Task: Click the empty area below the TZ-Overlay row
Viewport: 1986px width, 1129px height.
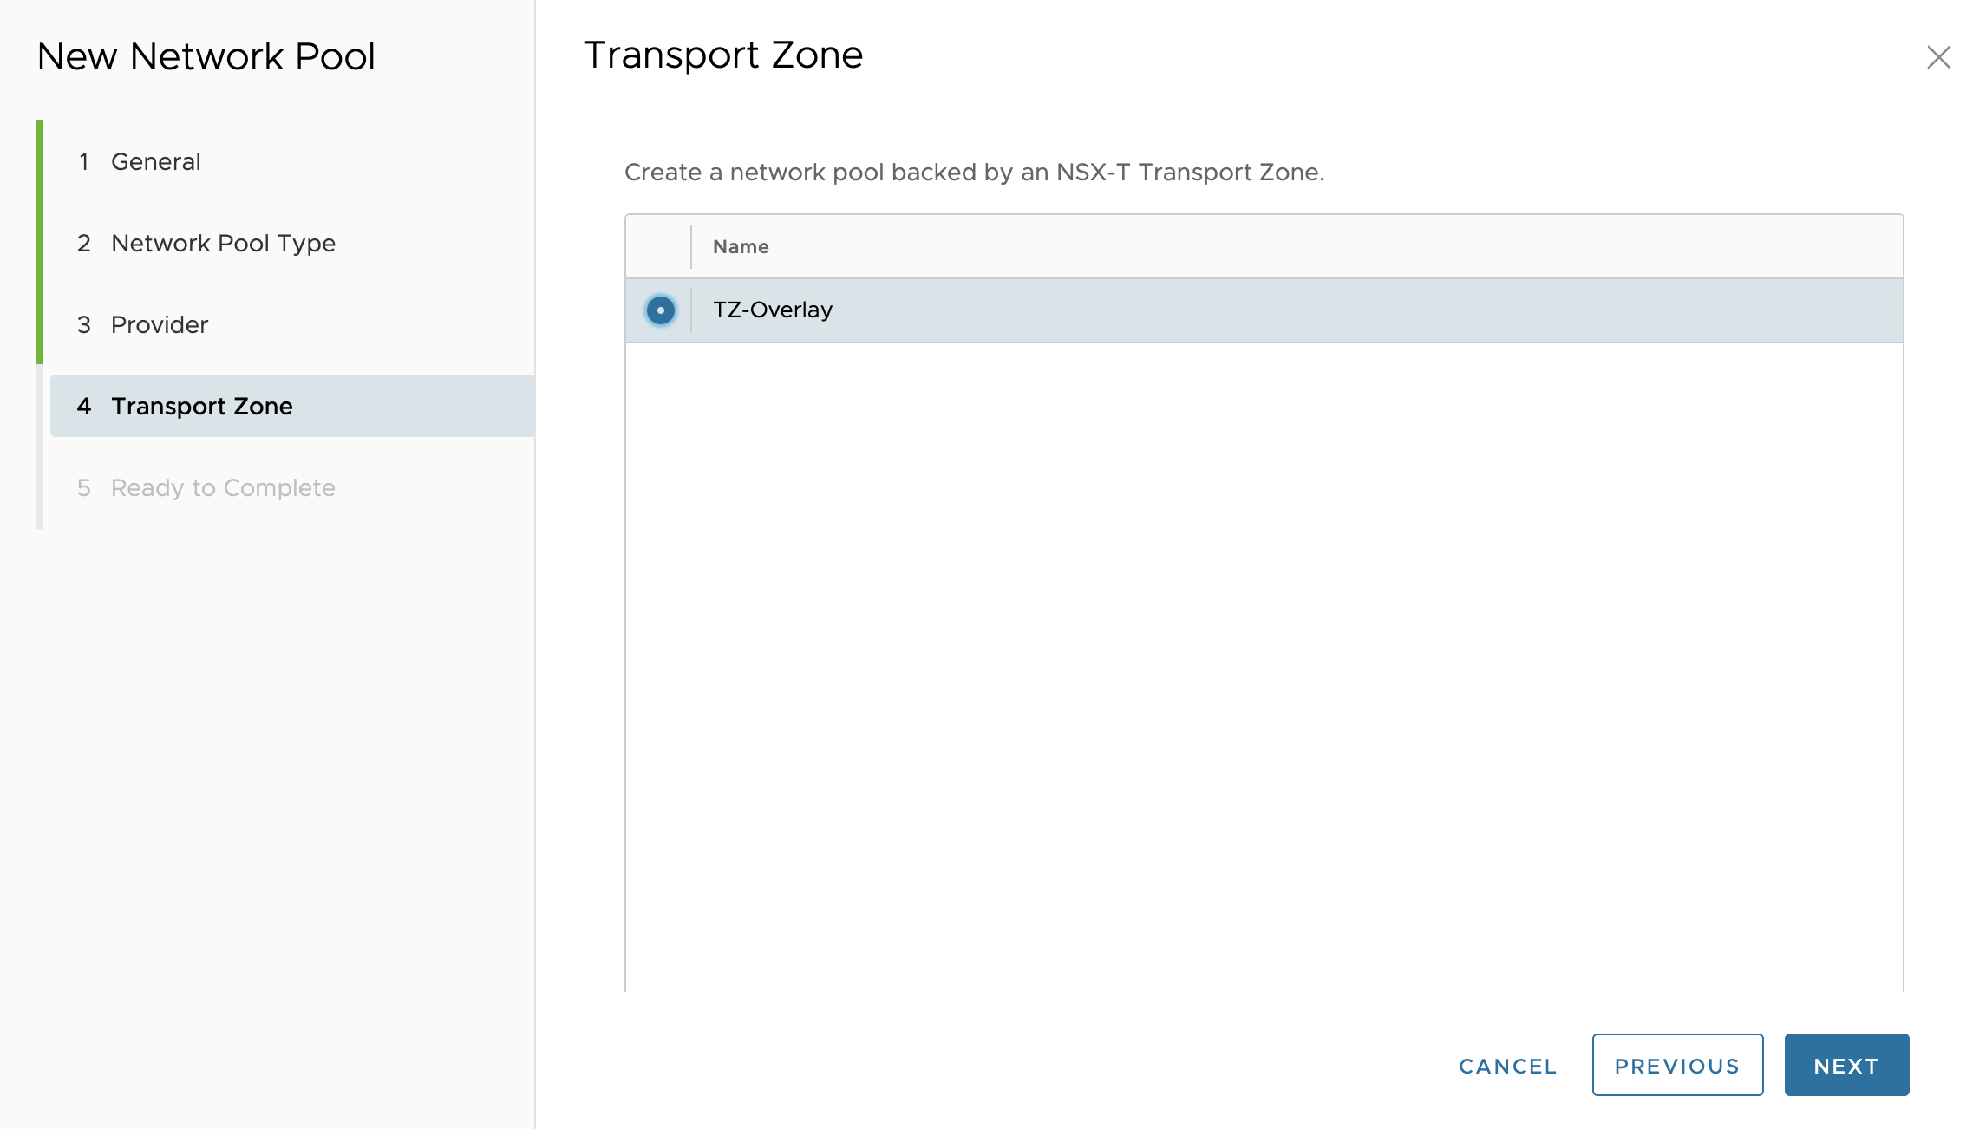Action: [1263, 659]
